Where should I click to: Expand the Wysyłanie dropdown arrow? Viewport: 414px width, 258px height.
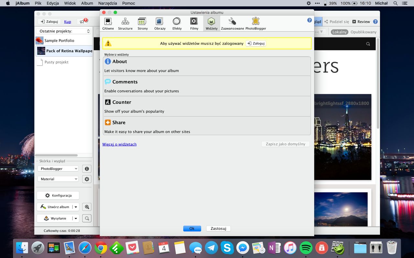tap(76, 219)
